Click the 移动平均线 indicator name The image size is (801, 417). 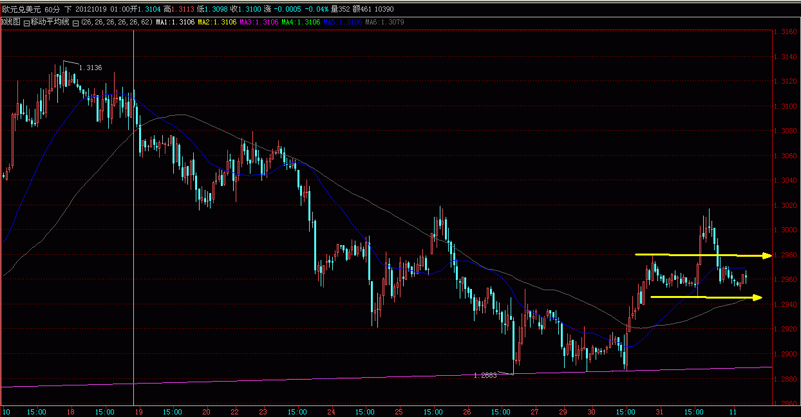(x=50, y=23)
